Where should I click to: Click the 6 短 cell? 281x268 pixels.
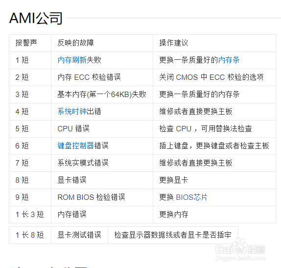[x=30, y=146]
